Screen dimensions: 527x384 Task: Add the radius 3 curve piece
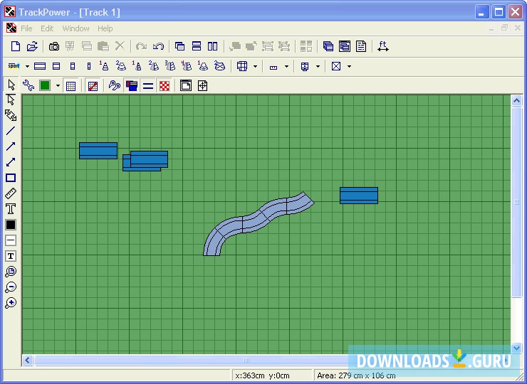(170, 66)
